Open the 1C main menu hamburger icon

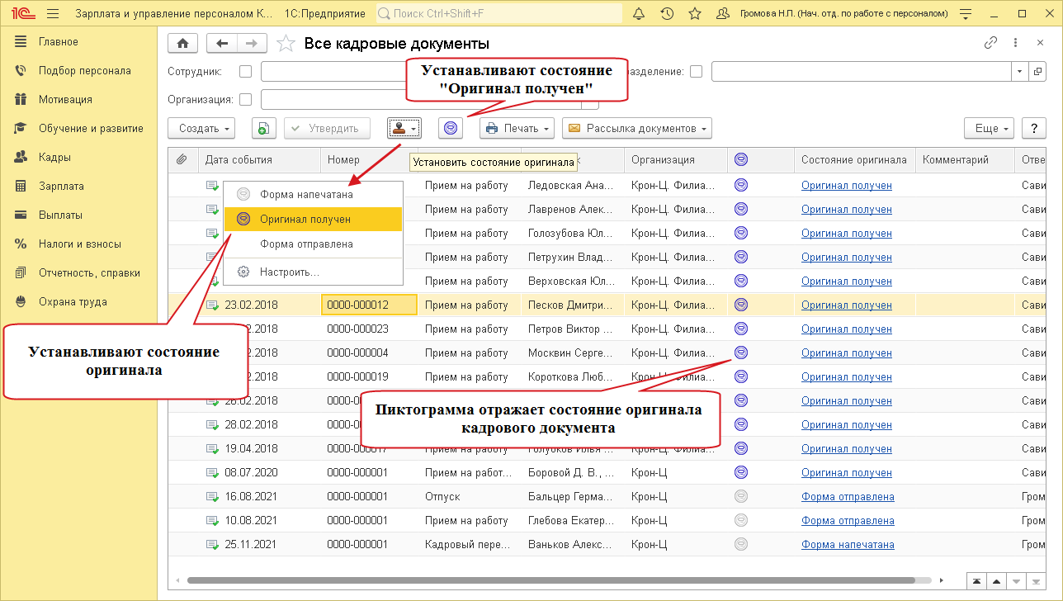coord(53,14)
